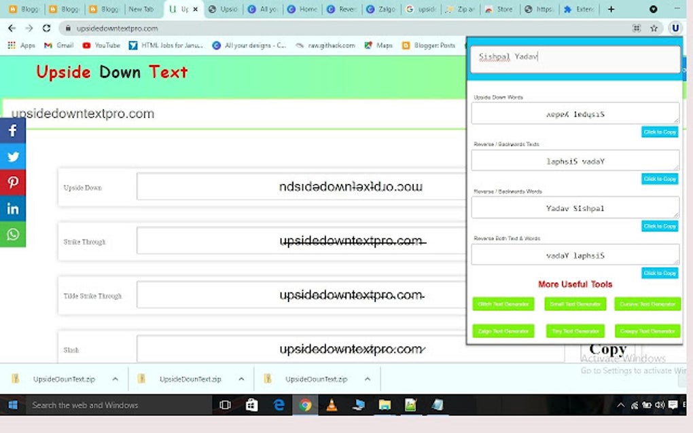Viewport: 693px width, 433px height.
Task: Open the Creepy Text Generator tool
Action: 647,331
